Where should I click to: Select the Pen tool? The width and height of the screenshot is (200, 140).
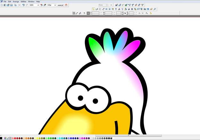click(103, 9)
